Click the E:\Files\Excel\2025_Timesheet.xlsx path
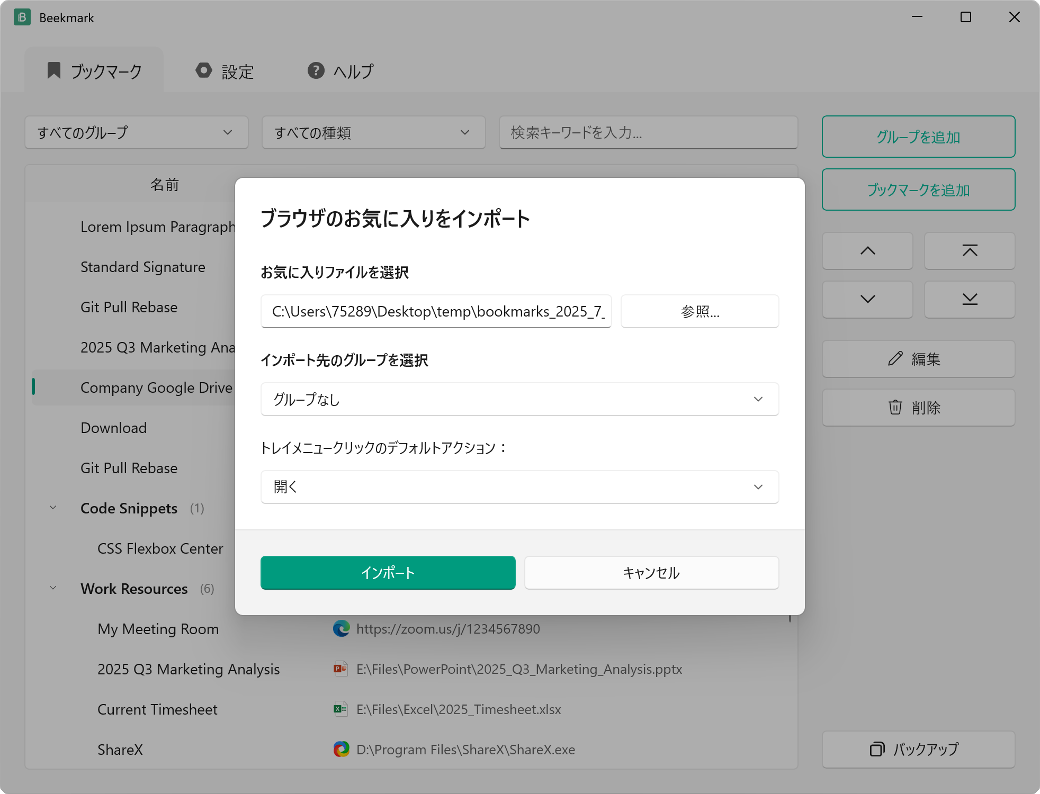 coord(459,709)
